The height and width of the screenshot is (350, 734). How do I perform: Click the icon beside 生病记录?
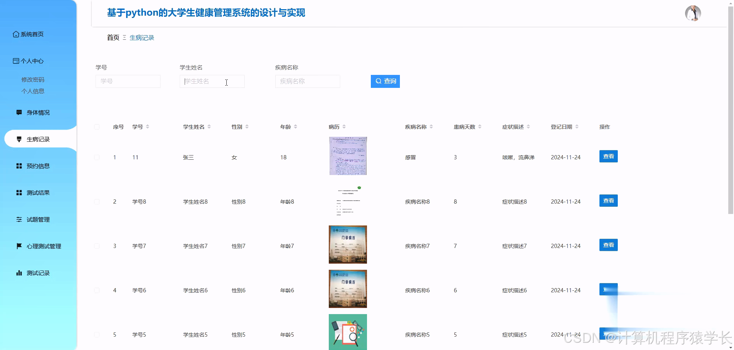19,139
